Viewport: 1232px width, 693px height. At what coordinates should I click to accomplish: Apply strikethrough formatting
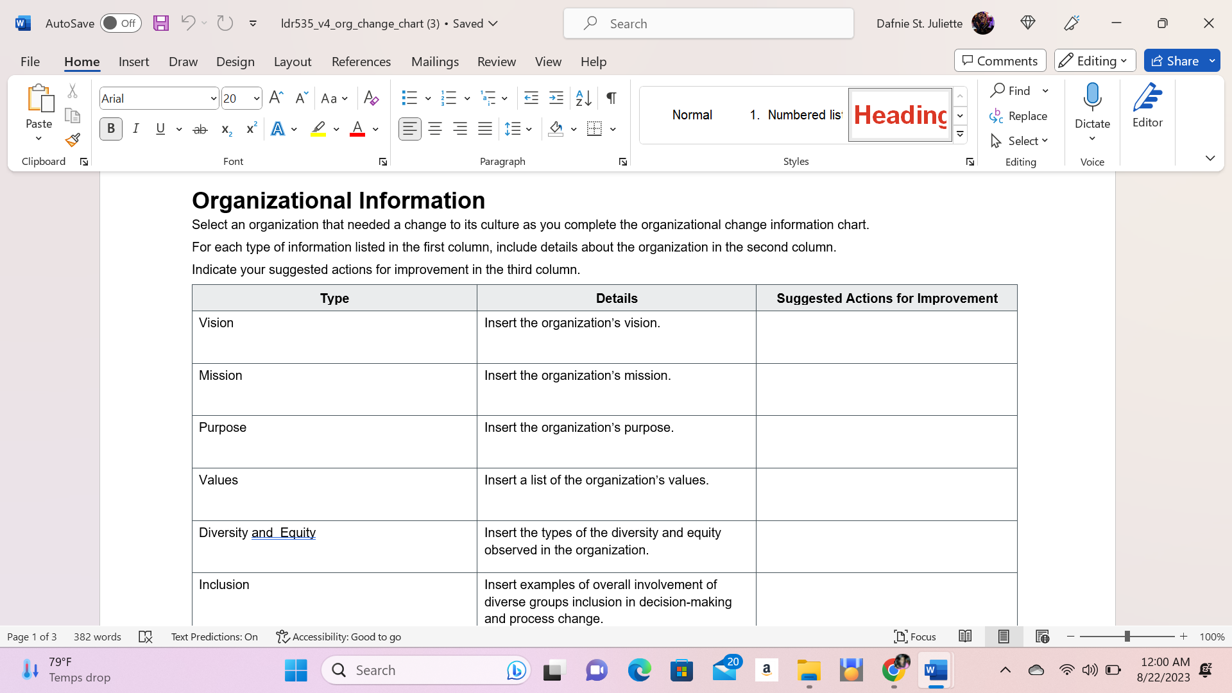(200, 129)
